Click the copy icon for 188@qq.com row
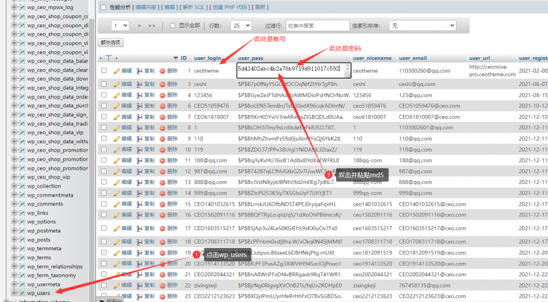This screenshot has height=302, width=548. click(x=140, y=160)
